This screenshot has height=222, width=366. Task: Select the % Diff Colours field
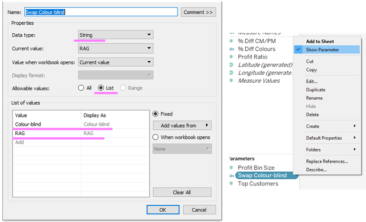pos(257,49)
